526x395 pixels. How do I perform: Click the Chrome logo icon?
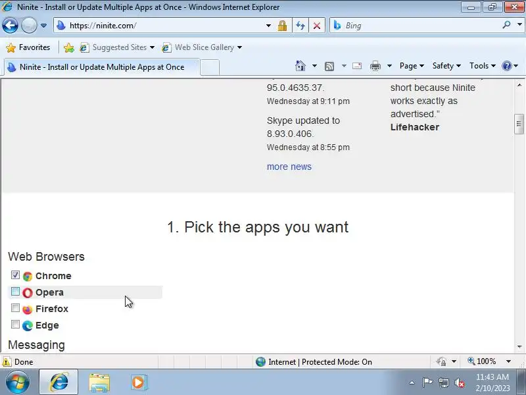(28, 276)
